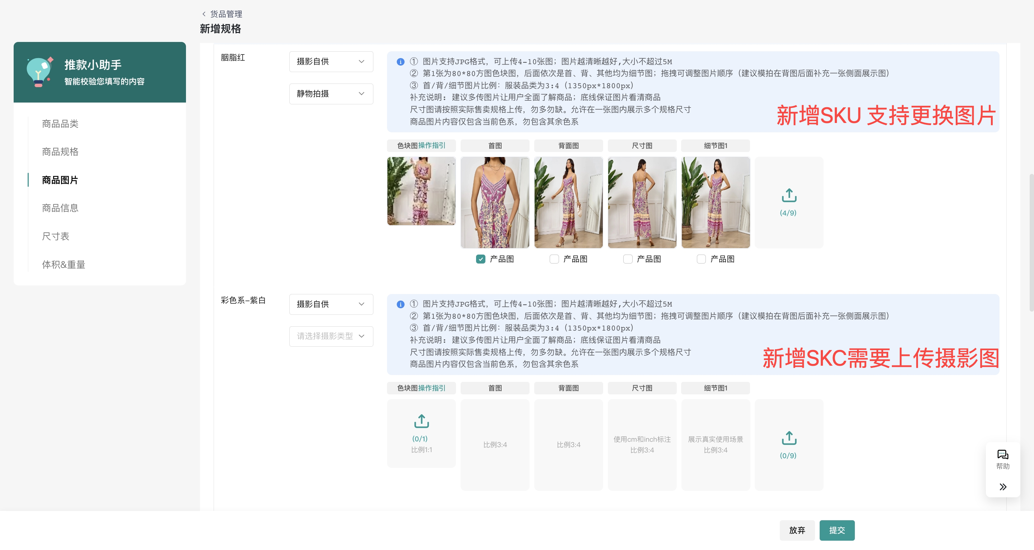The height and width of the screenshot is (550, 1034).
Task: Click info icon in 胭脂红 tips box
Action: 400,62
